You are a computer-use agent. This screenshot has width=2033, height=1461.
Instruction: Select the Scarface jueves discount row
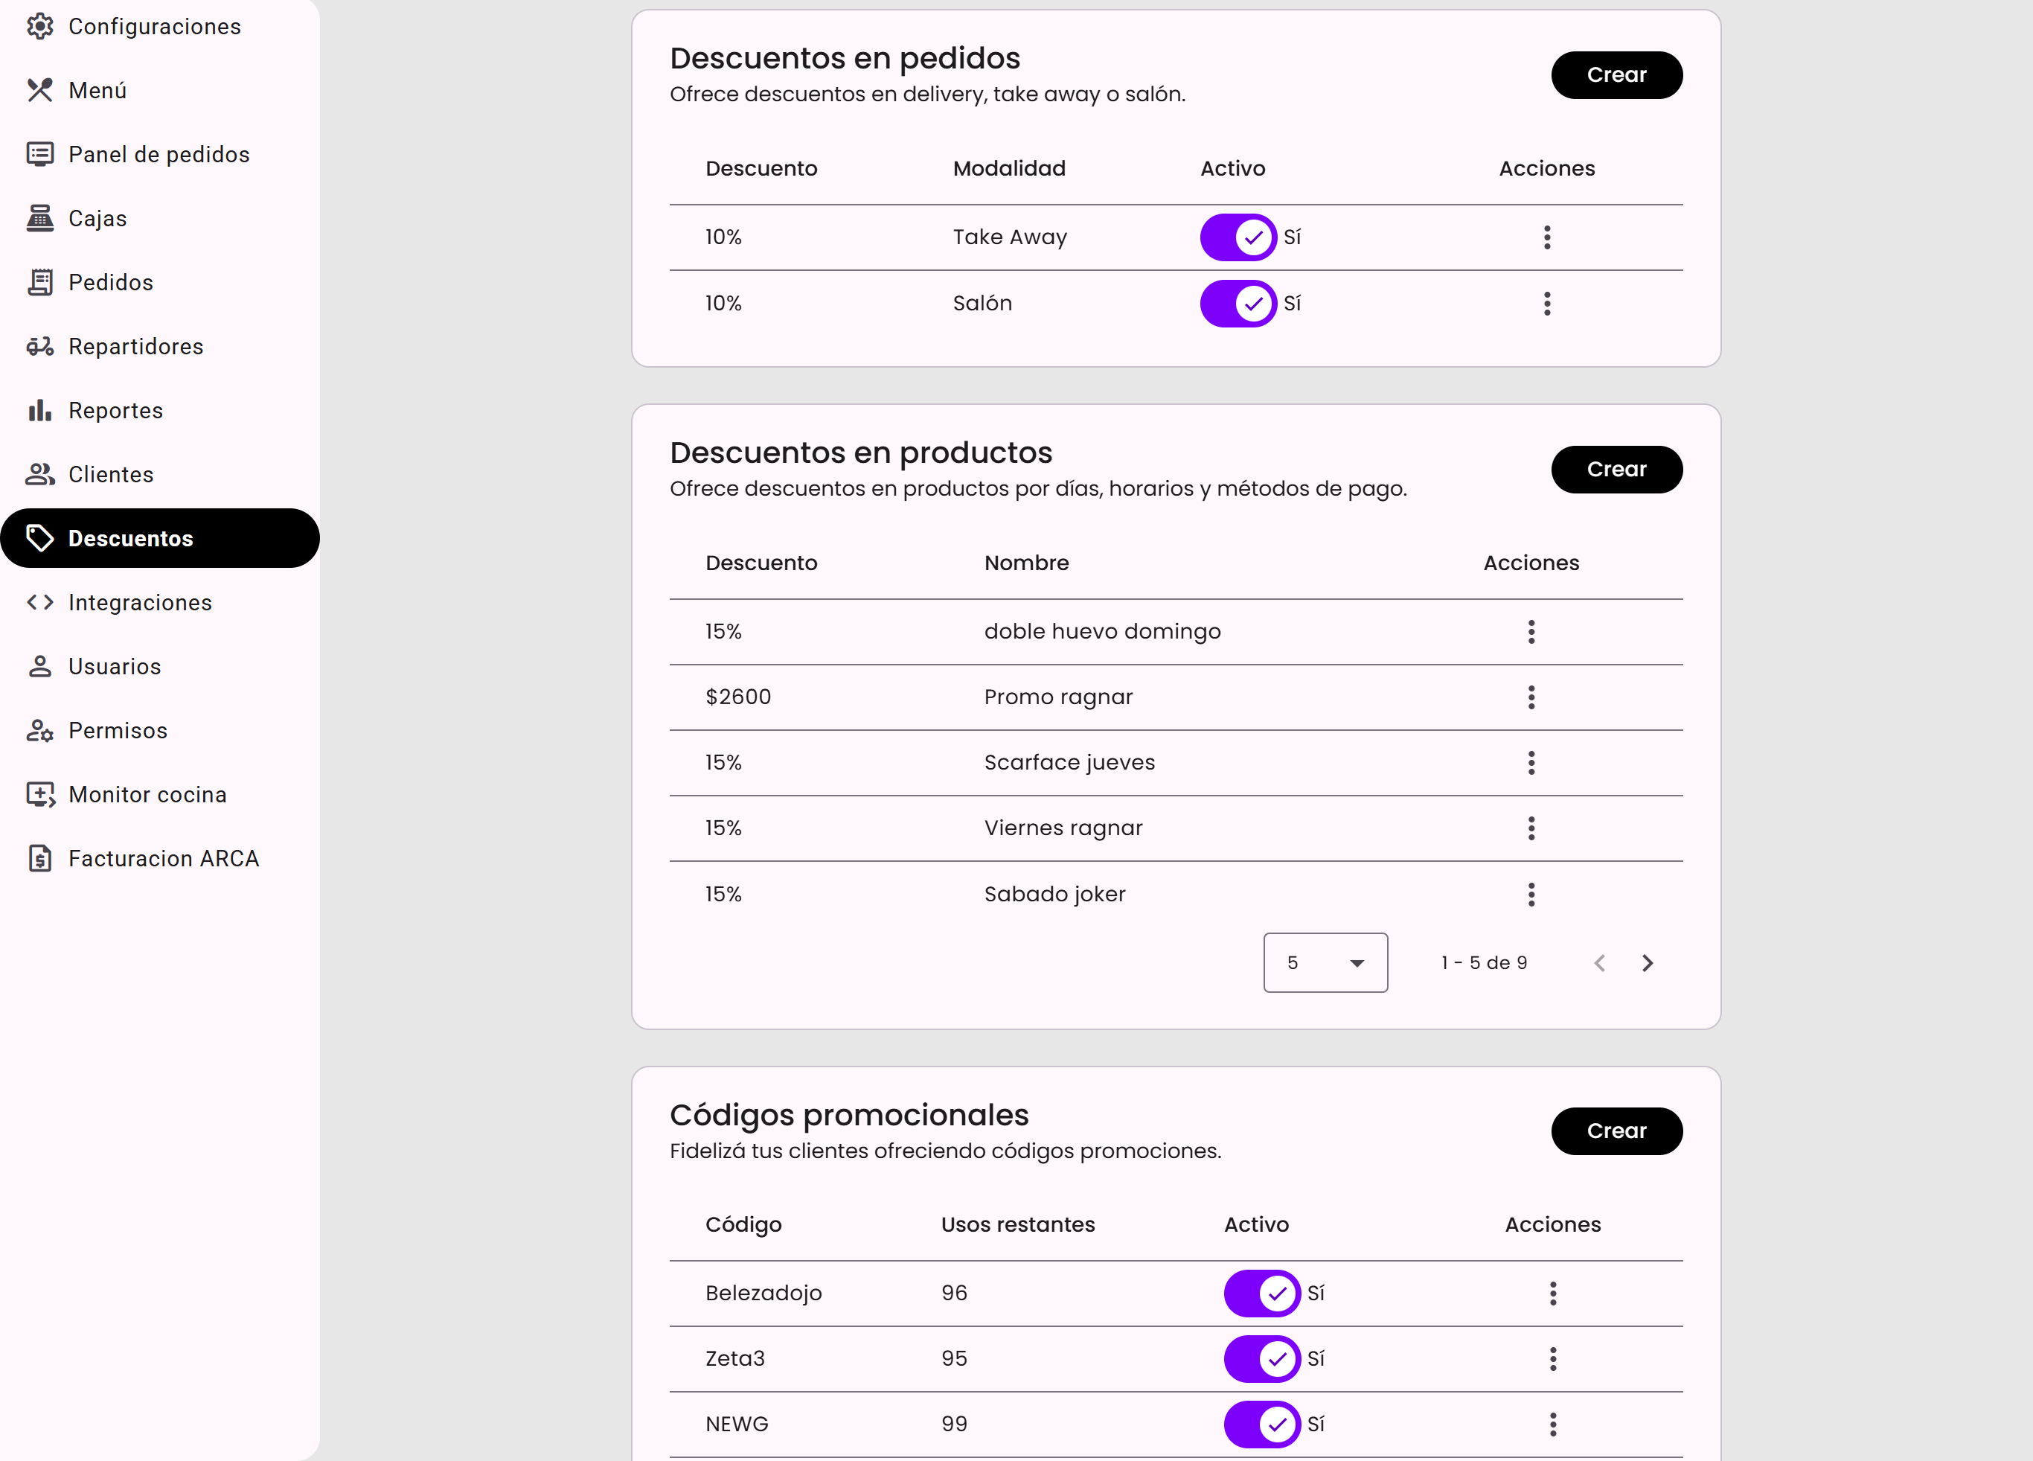point(1069,763)
